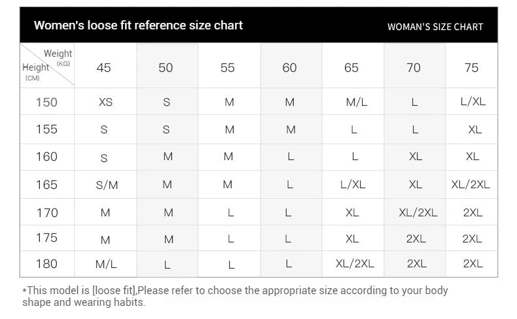Click the 160 cm height row label

point(46,156)
